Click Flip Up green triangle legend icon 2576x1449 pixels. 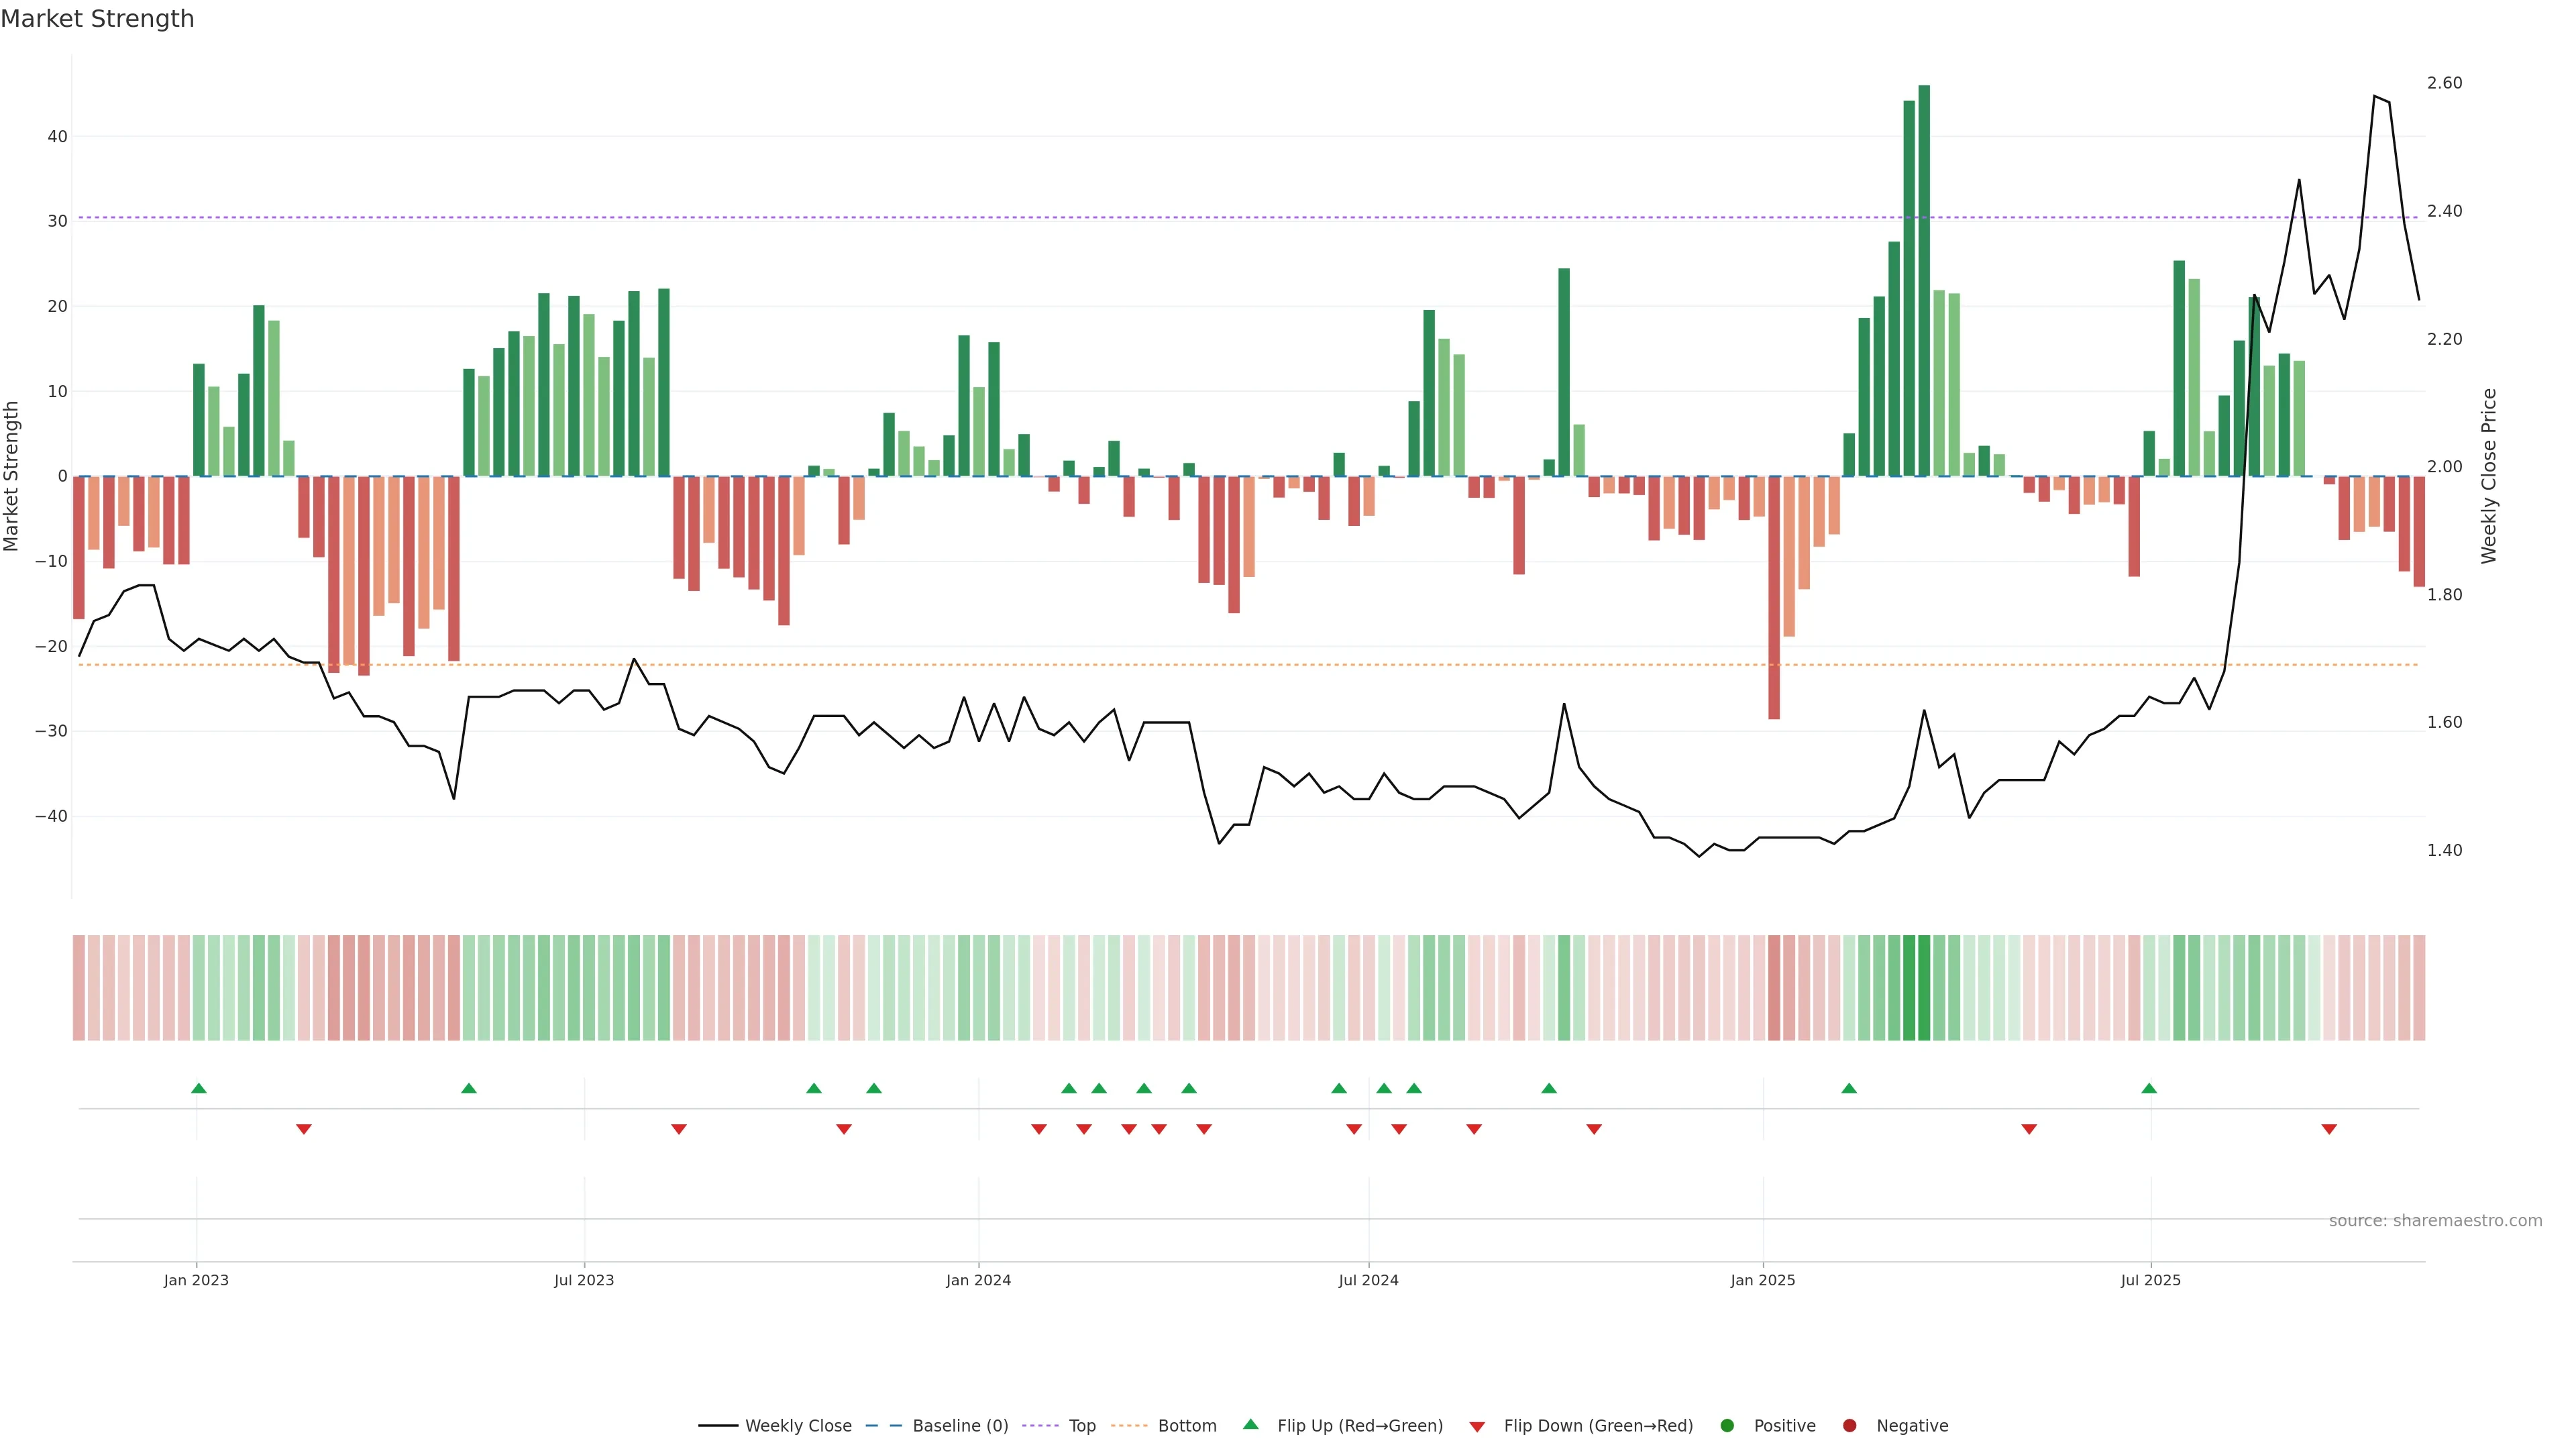[1250, 1424]
